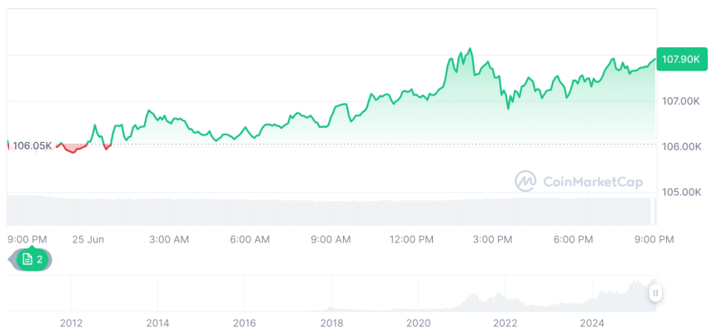Click the green news document marker
This screenshot has width=716, height=333.
click(x=33, y=260)
